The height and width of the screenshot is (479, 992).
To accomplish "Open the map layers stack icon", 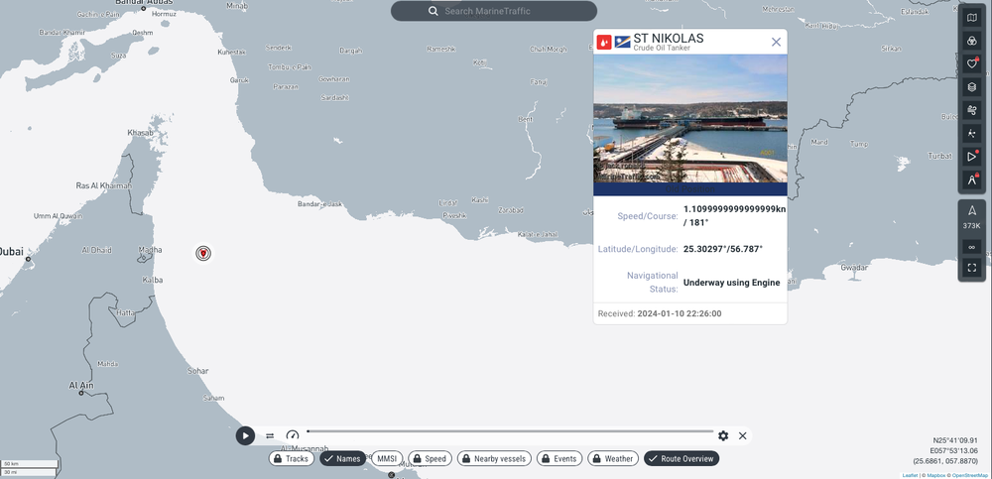I will (x=972, y=86).
